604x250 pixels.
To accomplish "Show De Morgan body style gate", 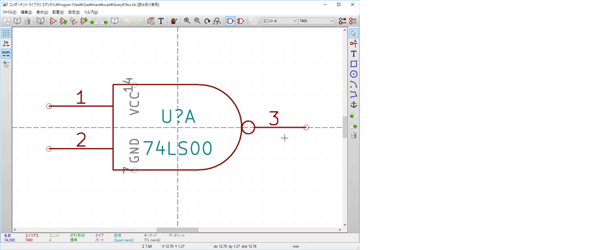I will [241, 20].
